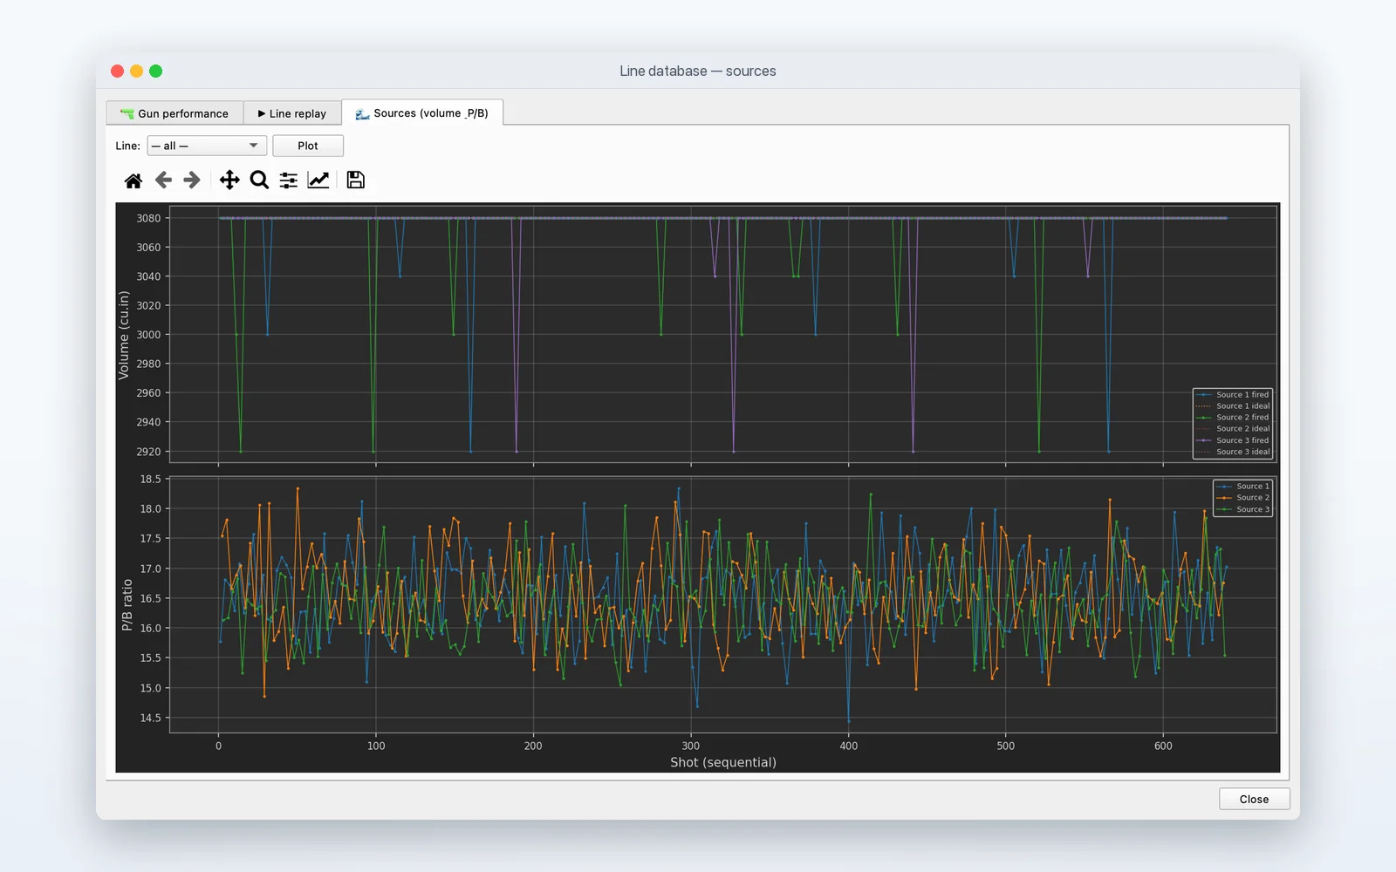Minimize window with yellow traffic light
1396x872 pixels.
137,72
